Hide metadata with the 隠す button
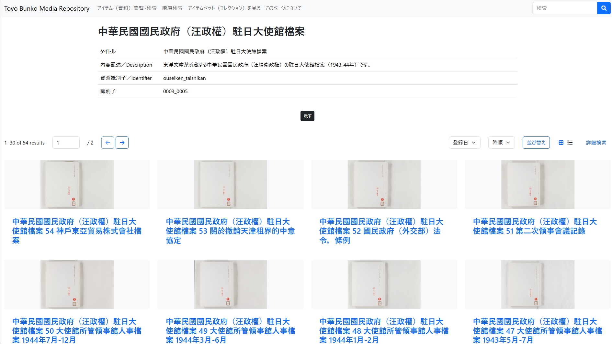This screenshot has width=612, height=344. 307,116
